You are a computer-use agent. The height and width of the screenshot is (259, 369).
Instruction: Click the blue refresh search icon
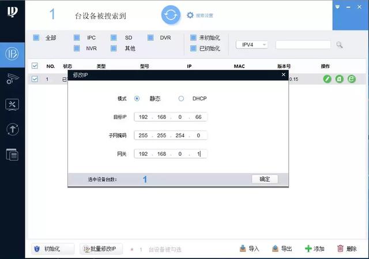pyautogui.click(x=171, y=15)
